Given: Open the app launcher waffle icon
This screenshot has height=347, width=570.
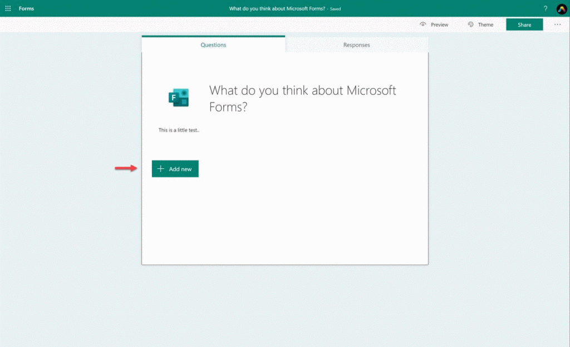Looking at the screenshot, I should tap(8, 8).
